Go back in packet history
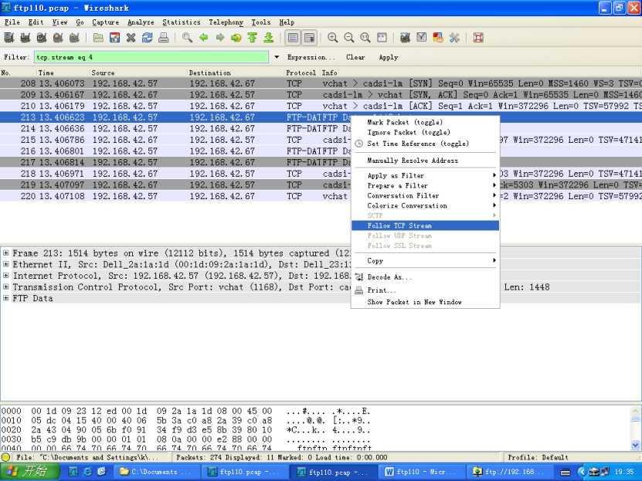Viewport: 642px width, 481px height. [x=203, y=38]
